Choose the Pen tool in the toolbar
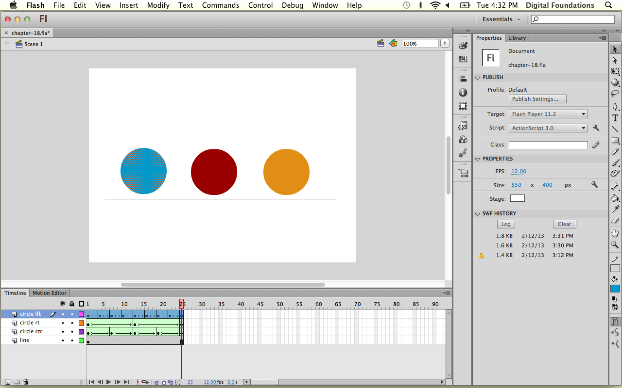622x388 pixels. click(615, 106)
